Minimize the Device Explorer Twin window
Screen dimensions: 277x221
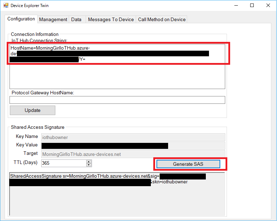236,6
